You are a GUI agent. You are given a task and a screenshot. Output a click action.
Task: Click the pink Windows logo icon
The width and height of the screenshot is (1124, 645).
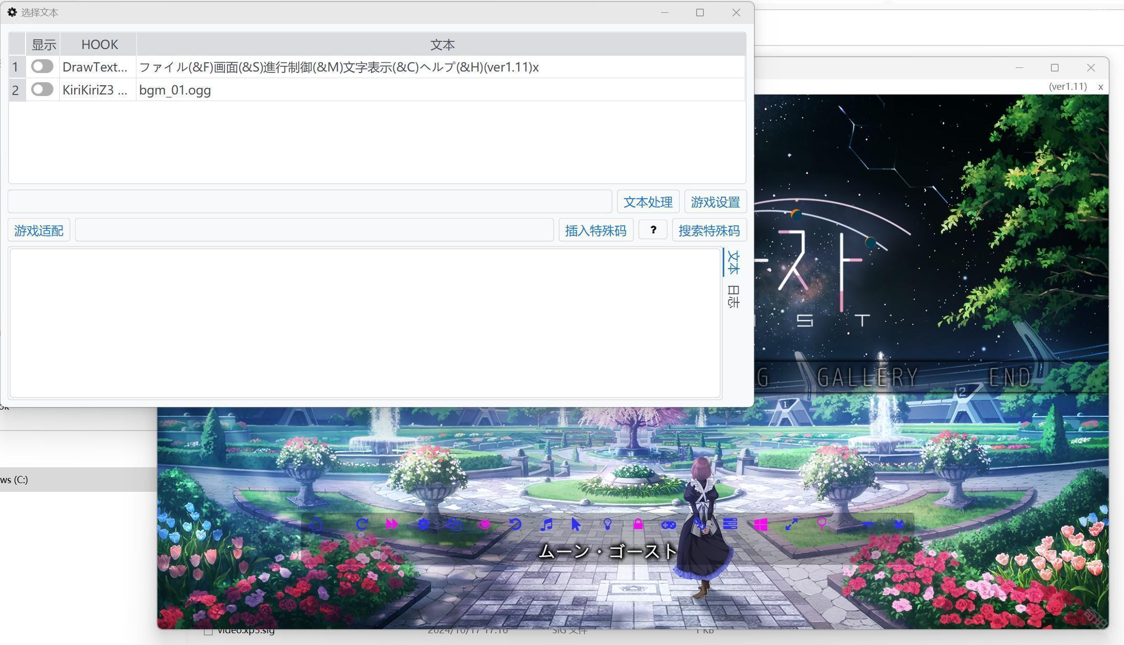[x=761, y=524]
